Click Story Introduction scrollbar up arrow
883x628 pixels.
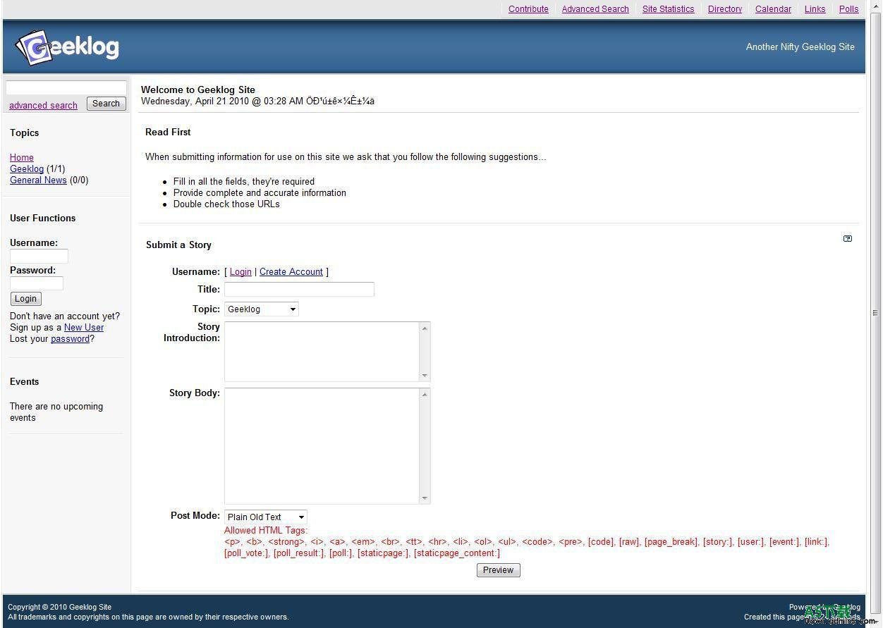(425, 328)
